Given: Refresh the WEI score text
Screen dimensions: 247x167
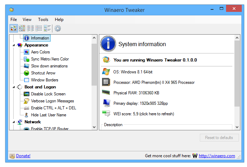Looking at the screenshot, I should coord(144,114).
